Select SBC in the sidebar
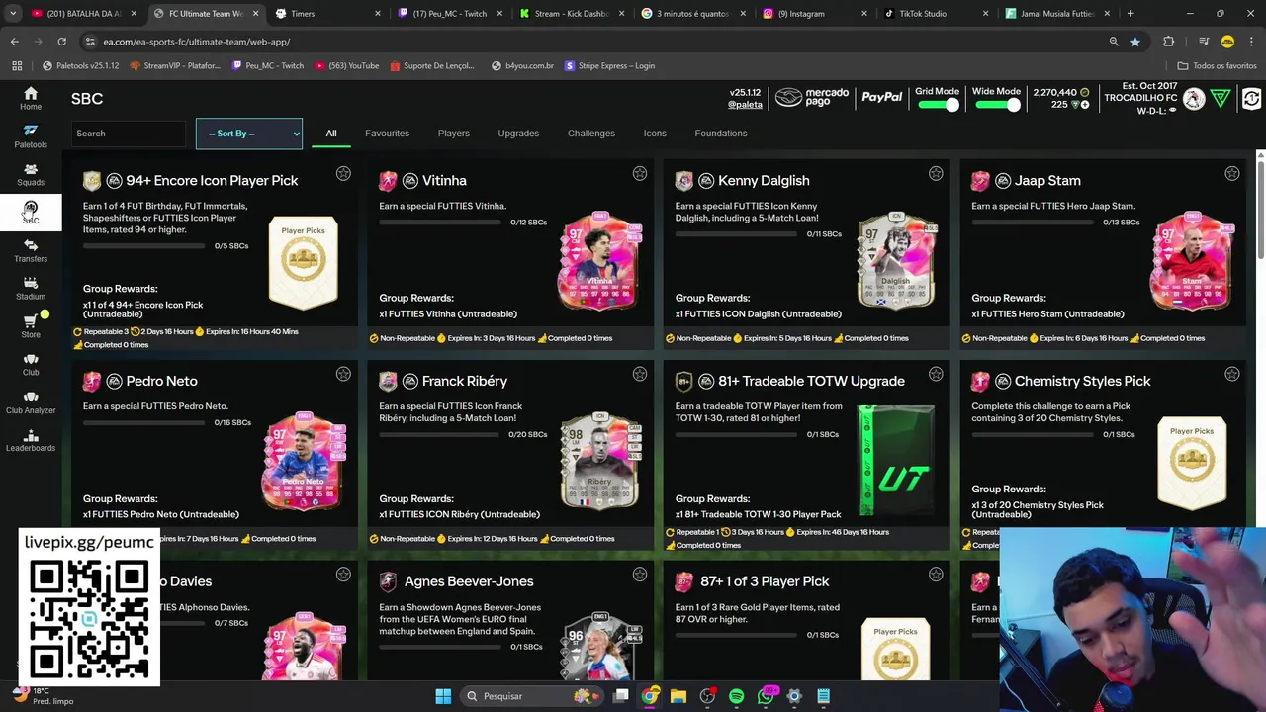Image resolution: width=1266 pixels, height=712 pixels. (x=31, y=213)
